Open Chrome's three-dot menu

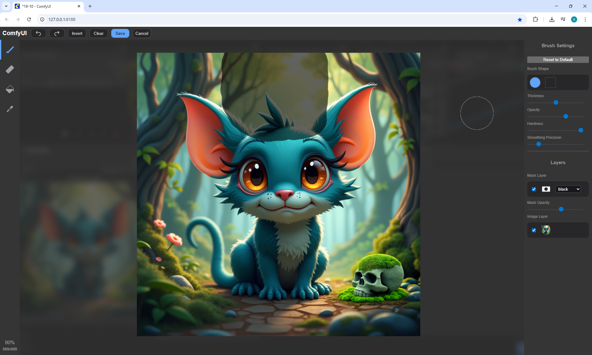tap(585, 19)
